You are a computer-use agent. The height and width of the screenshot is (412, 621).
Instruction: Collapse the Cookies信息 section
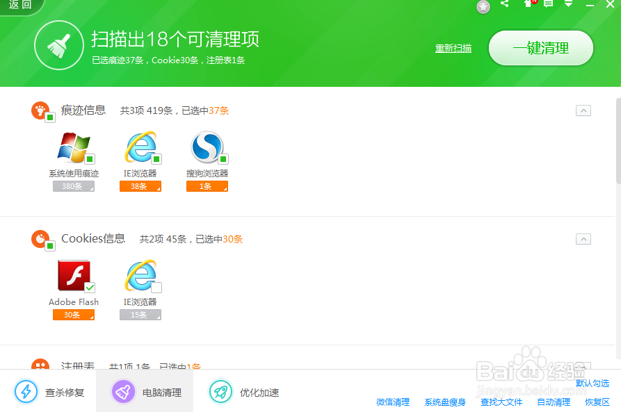coord(583,239)
